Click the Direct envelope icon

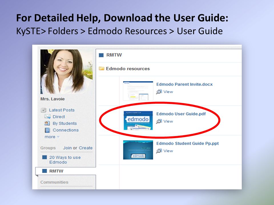47,117
